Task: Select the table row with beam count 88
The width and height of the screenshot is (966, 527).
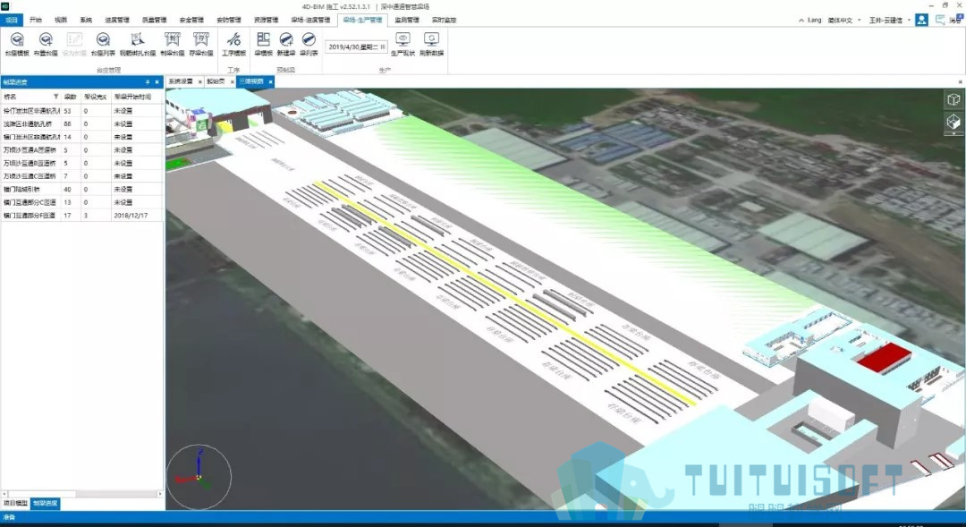Action: (82, 123)
